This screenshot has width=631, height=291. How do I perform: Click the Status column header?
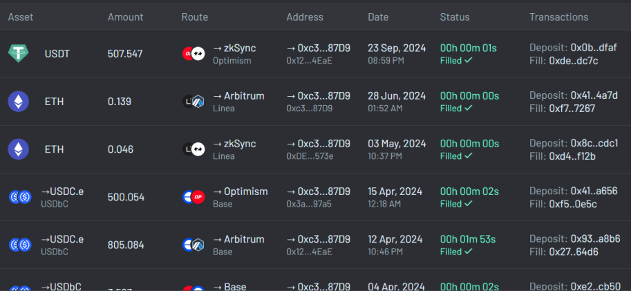point(455,17)
